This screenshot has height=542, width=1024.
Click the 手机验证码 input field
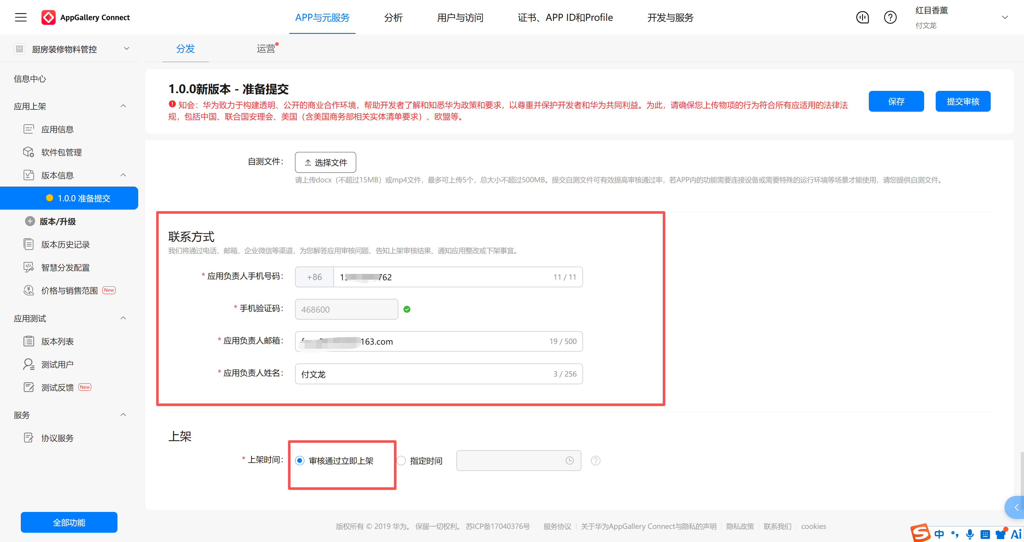coord(346,309)
